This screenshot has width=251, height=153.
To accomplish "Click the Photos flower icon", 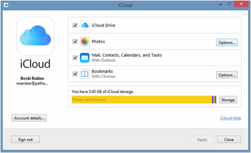I will click(x=85, y=41).
